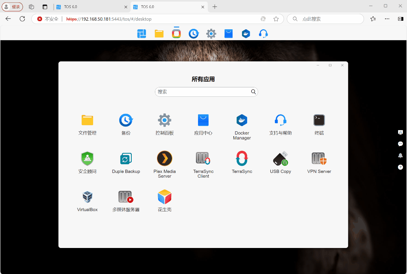The height and width of the screenshot is (274, 407).
Task: Open 多媒体服务器 app
Action: click(x=126, y=201)
